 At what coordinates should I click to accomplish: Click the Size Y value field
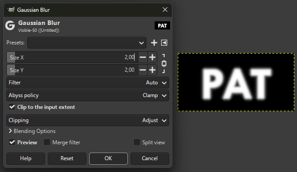coord(129,70)
